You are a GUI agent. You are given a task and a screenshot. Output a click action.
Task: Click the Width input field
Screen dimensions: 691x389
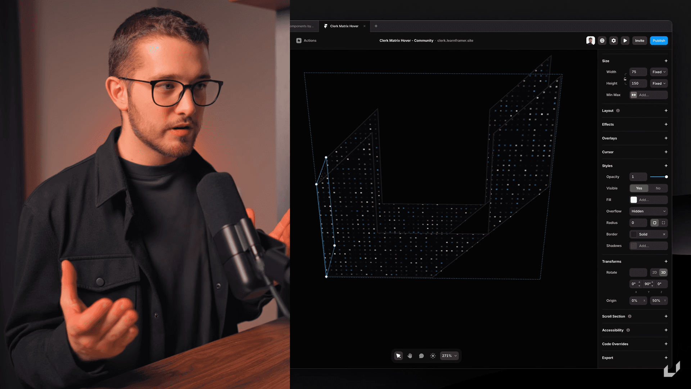pyautogui.click(x=638, y=72)
